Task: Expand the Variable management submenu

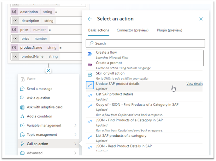Action: [x=75, y=126]
